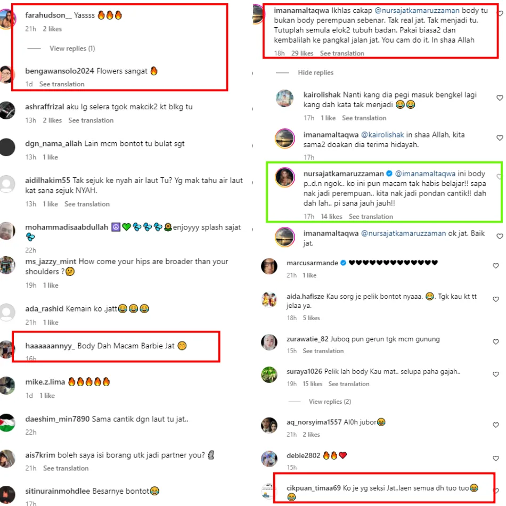Open marcusarmande's profile picture
The height and width of the screenshot is (506, 506).
pyautogui.click(x=269, y=266)
